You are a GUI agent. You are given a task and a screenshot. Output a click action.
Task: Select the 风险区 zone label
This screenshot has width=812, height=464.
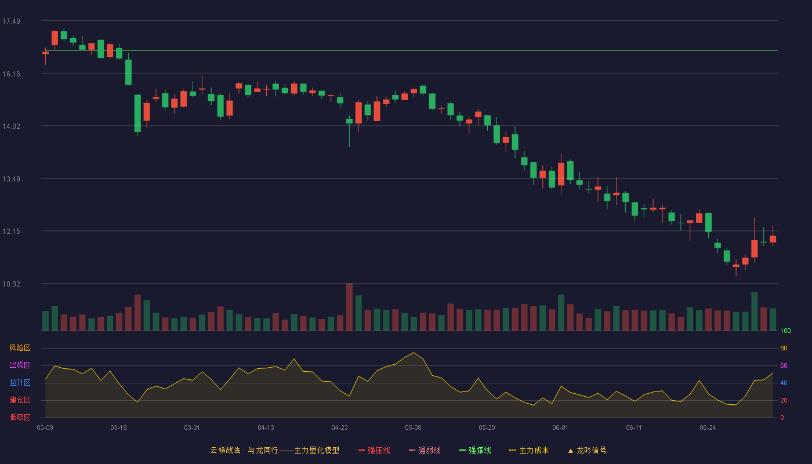pyautogui.click(x=20, y=348)
